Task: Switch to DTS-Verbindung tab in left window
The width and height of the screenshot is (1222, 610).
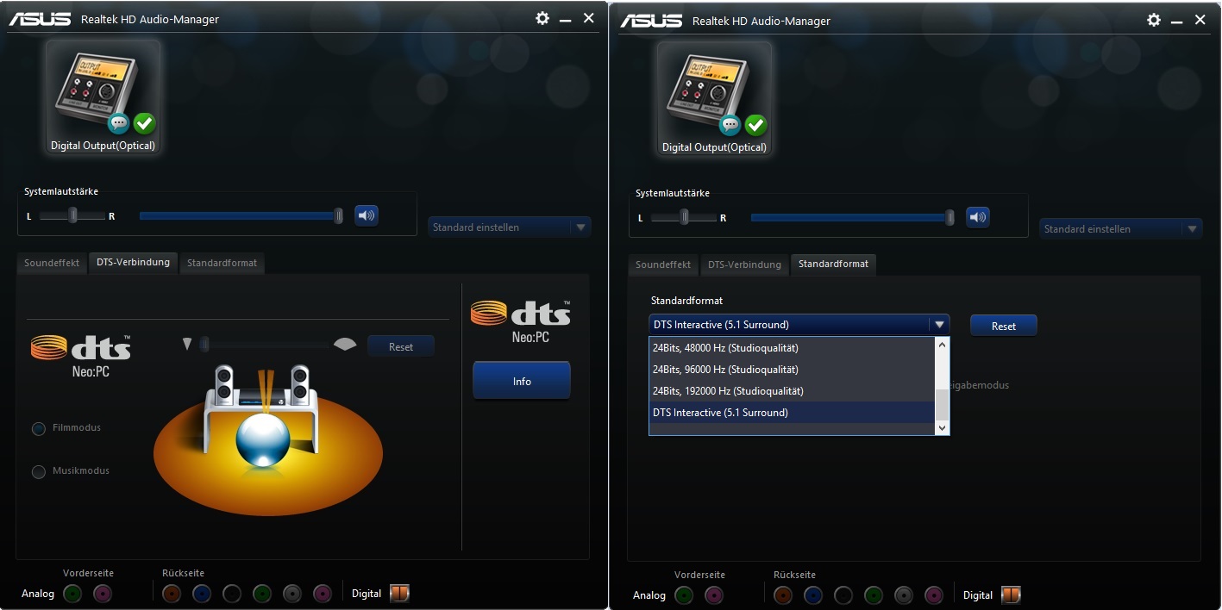Action: click(133, 262)
